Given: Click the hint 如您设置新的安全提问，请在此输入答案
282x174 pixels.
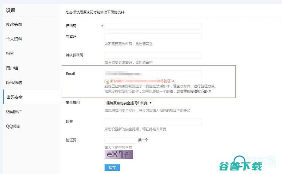Looking at the screenshot, I should point(135,129).
